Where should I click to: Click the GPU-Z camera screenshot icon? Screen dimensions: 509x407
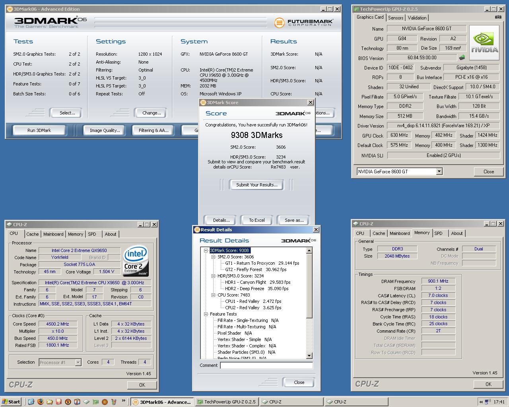(498, 17)
